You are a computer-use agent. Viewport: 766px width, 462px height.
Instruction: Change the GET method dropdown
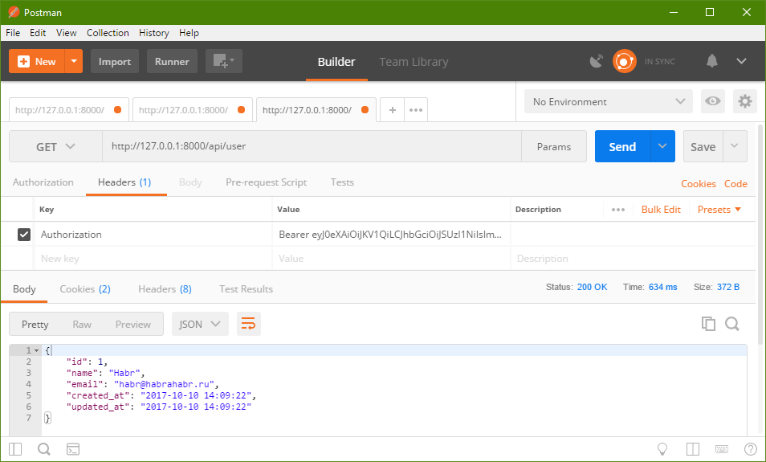pyautogui.click(x=55, y=146)
